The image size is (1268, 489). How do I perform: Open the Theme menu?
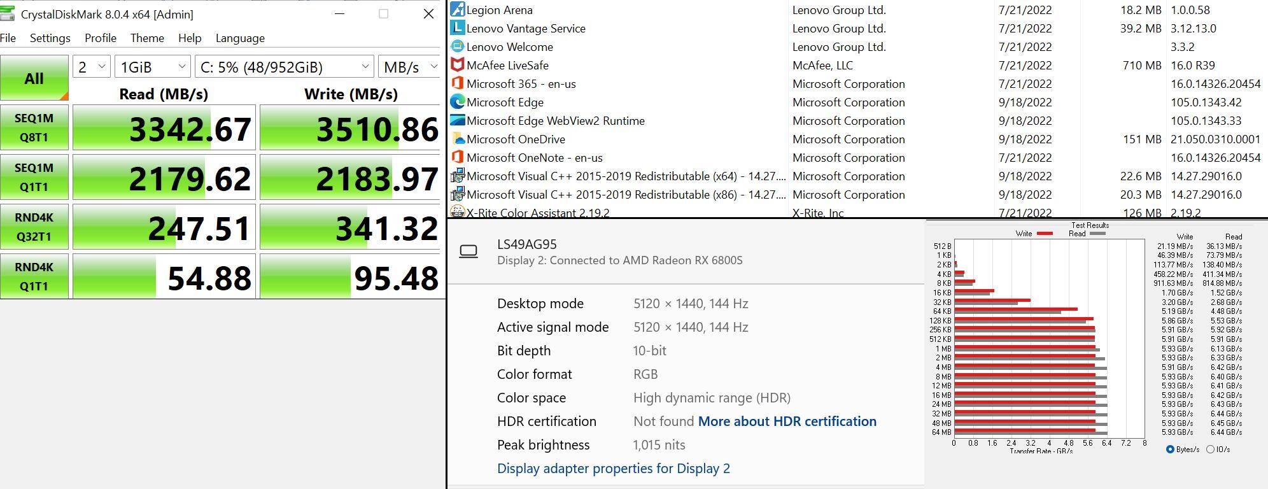pyautogui.click(x=147, y=38)
